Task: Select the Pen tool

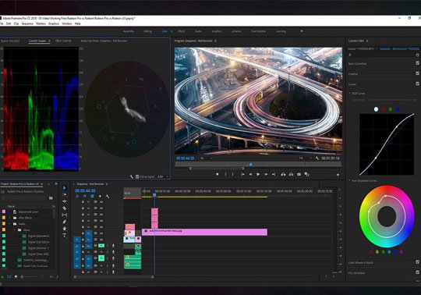Action: click(65, 222)
